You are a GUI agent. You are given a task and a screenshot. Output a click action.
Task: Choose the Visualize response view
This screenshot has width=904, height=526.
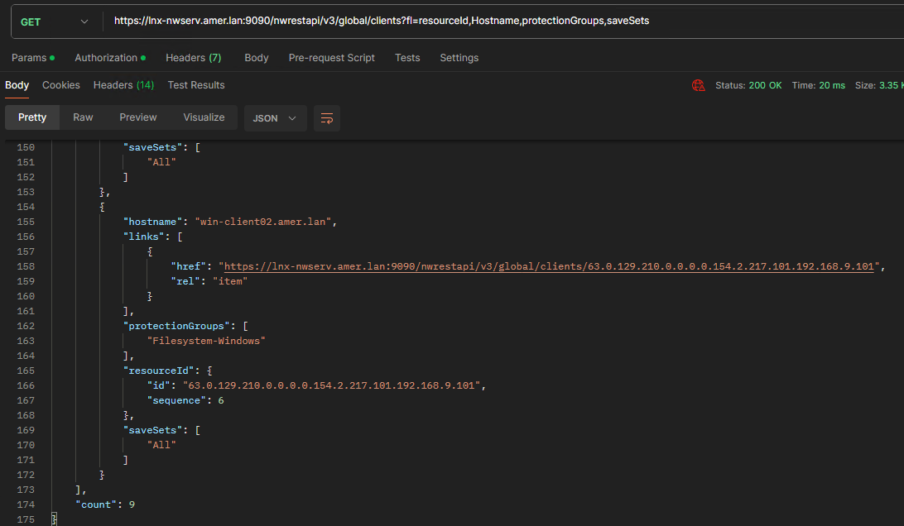[x=204, y=117]
